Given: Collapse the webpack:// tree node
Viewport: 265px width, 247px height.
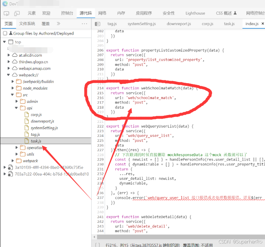Looking at the screenshot, I should tap(8, 75).
